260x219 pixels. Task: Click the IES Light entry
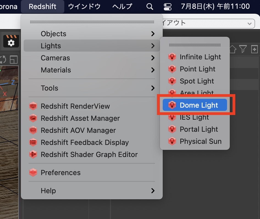(x=194, y=118)
